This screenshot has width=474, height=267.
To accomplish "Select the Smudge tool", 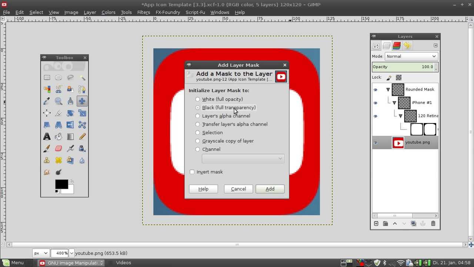I will (47, 172).
